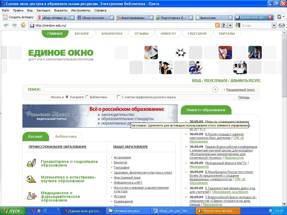Image resolution: width=287 pixels, height=215 pixels.
Task: Switch to 'обзор_сет_рес_Теп...' Word taskbar item
Action: point(173,211)
